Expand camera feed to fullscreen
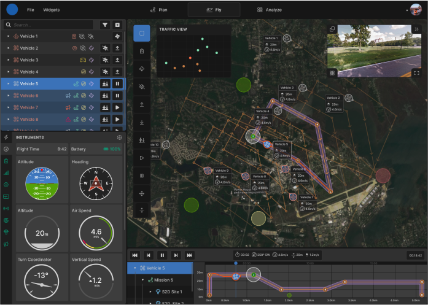The height and width of the screenshot is (305, 428). 416,73
